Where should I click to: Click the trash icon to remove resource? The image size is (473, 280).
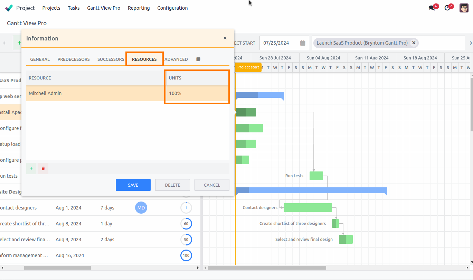pyautogui.click(x=43, y=168)
